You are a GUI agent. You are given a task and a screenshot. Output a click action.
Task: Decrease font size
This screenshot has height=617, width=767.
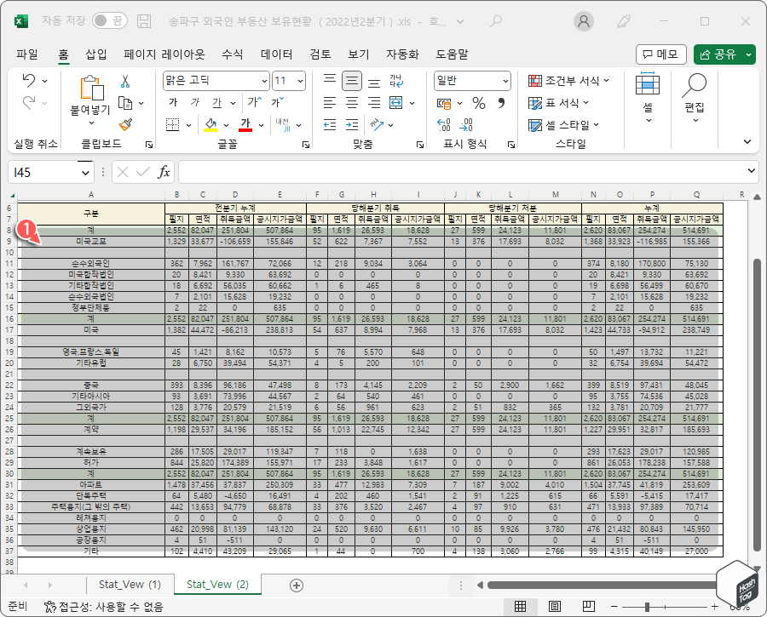(x=277, y=103)
